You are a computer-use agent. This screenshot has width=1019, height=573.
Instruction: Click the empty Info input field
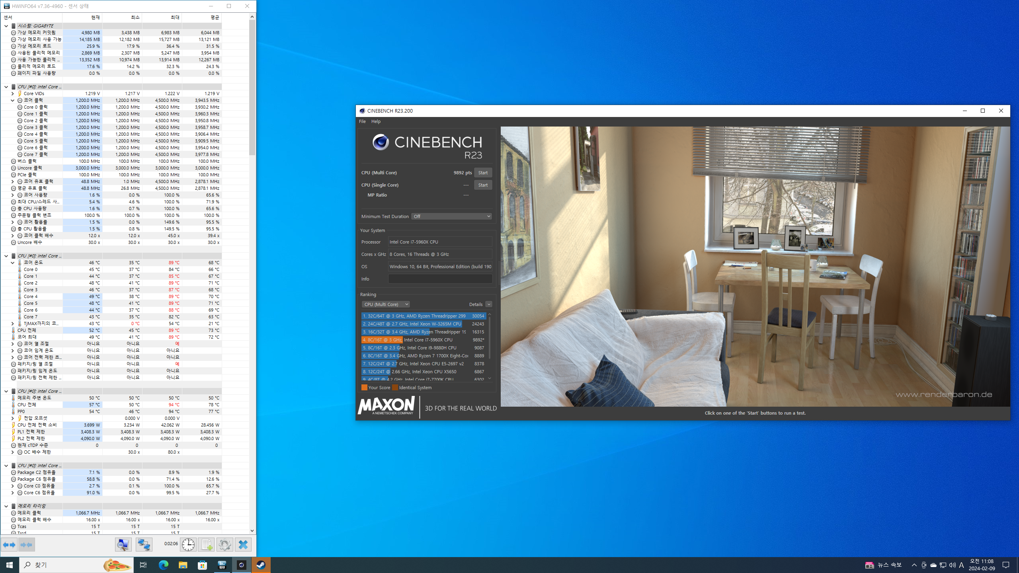440,279
